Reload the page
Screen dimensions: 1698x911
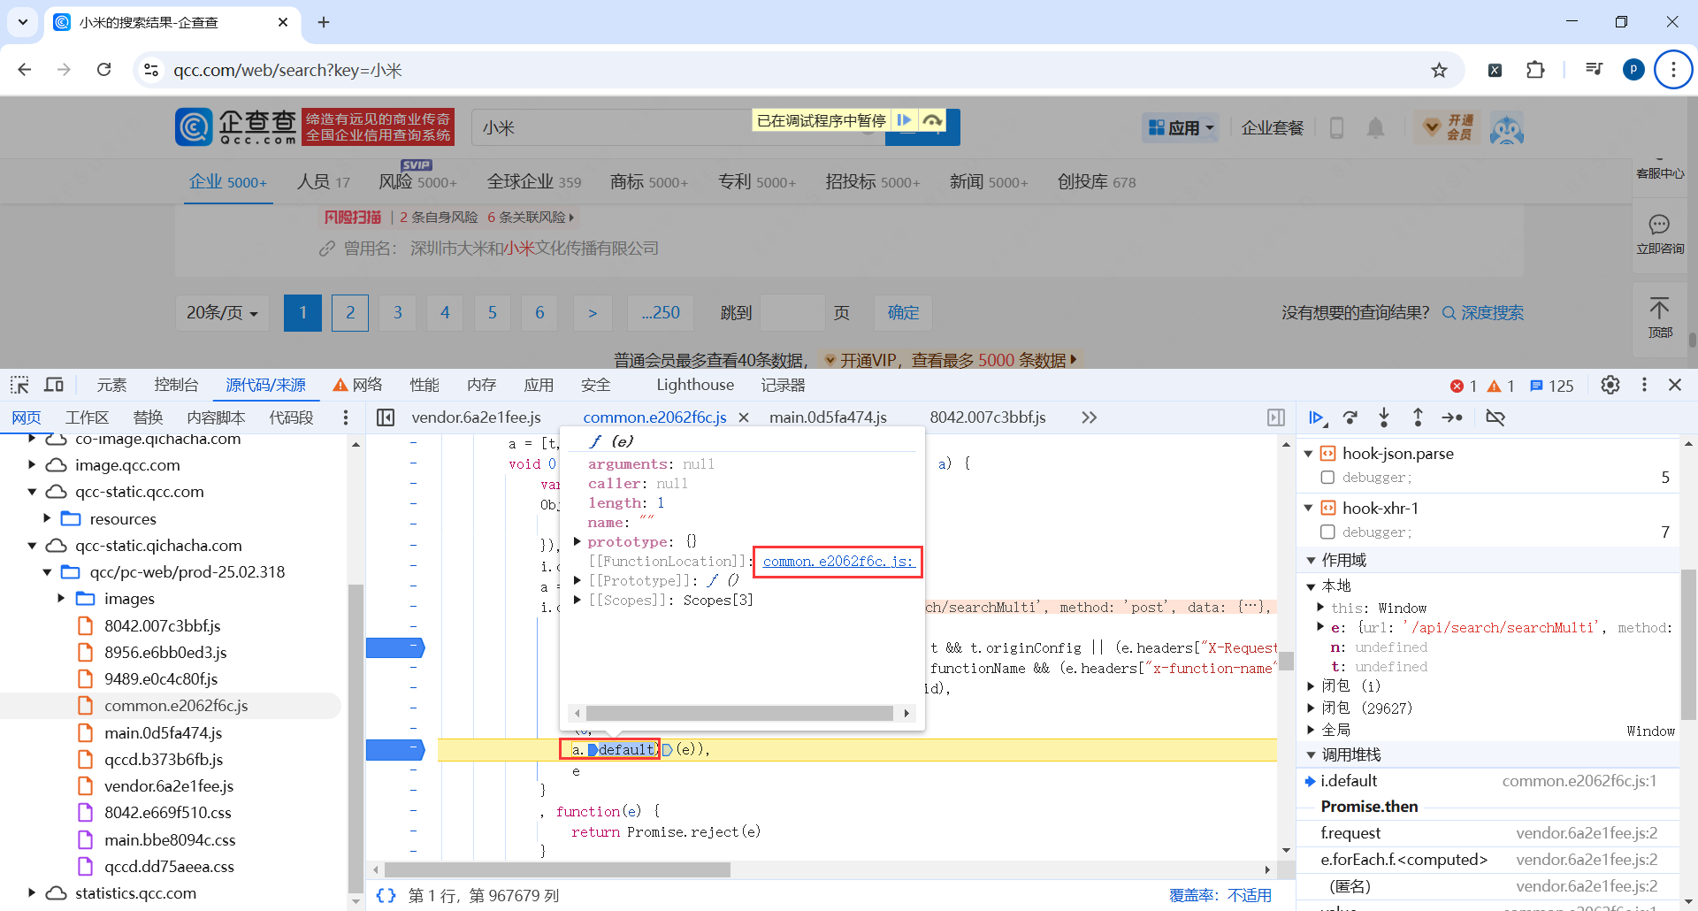[103, 70]
